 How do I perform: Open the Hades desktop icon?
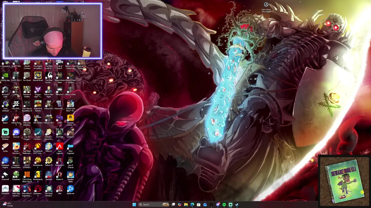tap(16, 91)
